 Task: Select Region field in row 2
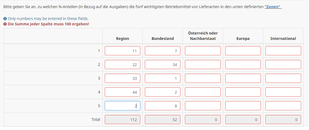(x=122, y=64)
